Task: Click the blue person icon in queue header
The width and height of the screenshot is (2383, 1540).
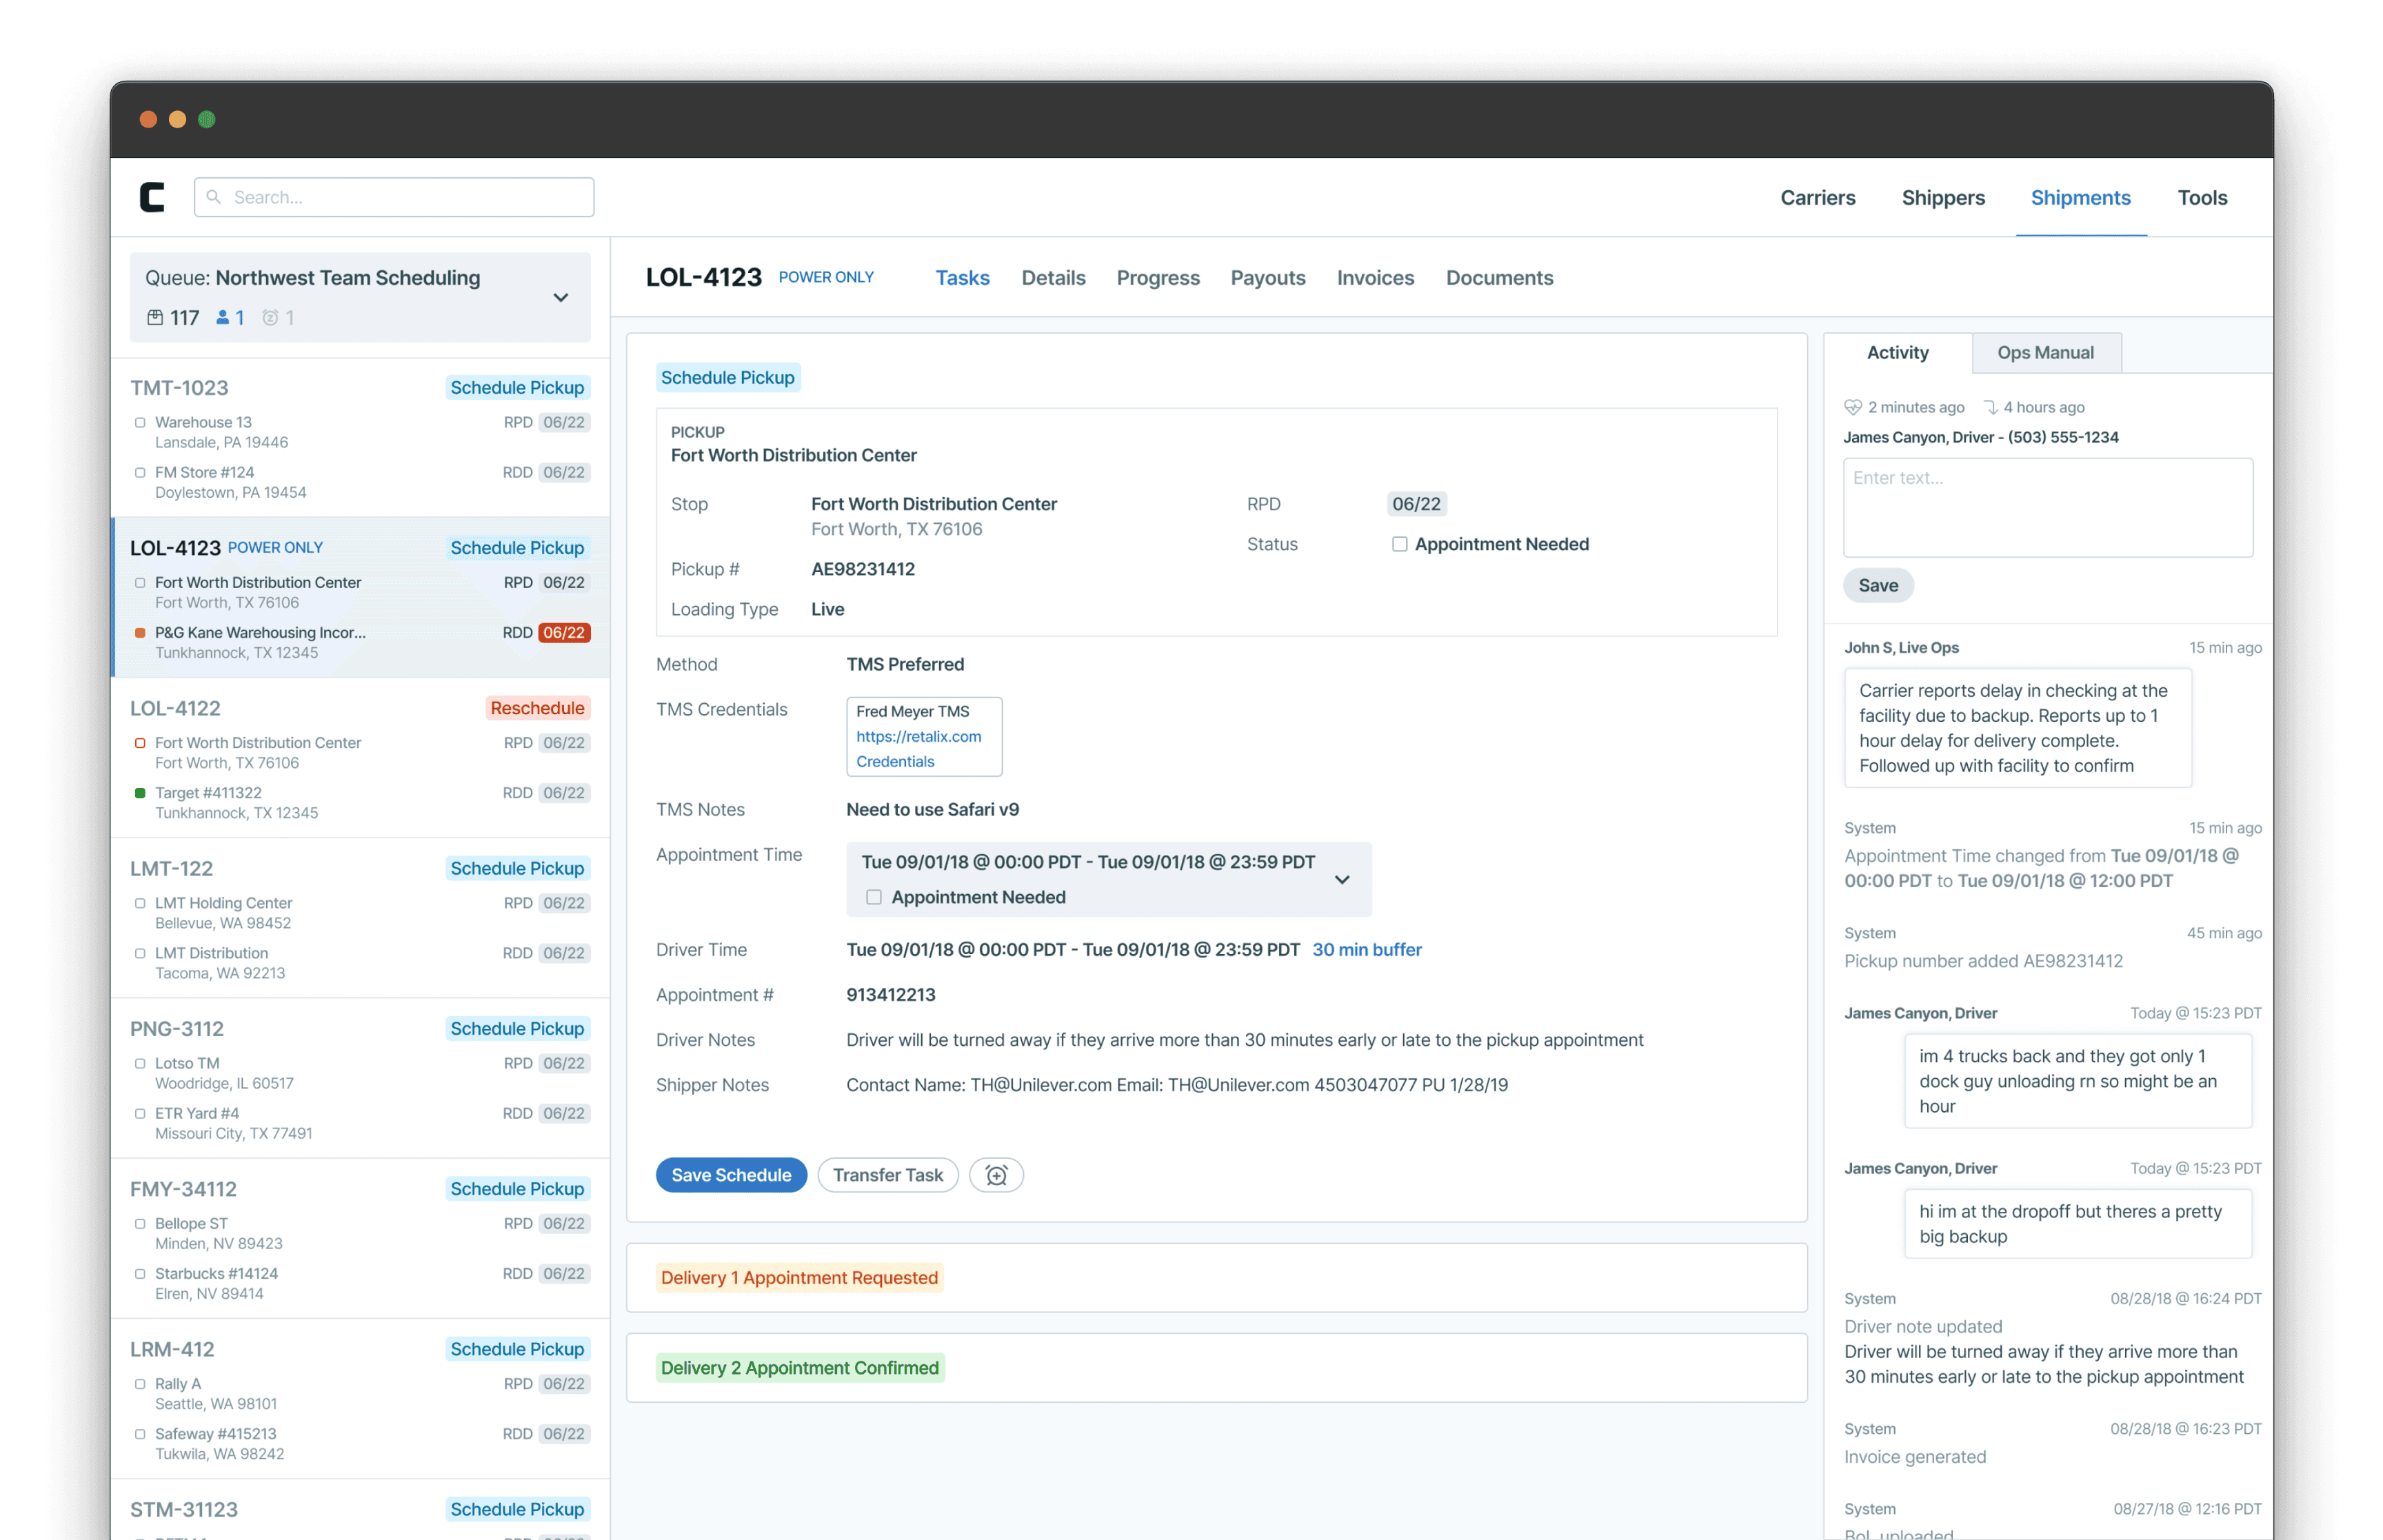Action: pyautogui.click(x=222, y=317)
